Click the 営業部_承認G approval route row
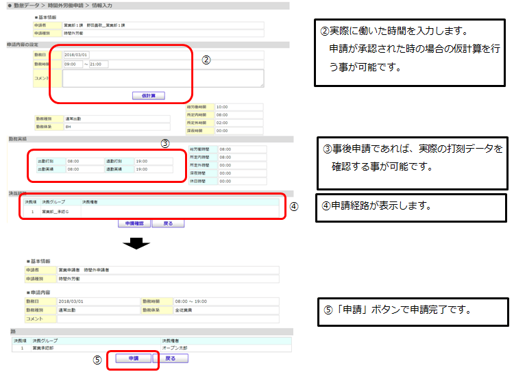Viewport: 514px width, 372px height. click(151, 212)
